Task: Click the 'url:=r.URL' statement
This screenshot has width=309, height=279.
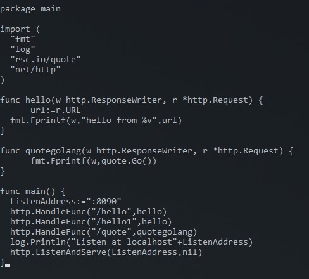Action: pos(56,110)
